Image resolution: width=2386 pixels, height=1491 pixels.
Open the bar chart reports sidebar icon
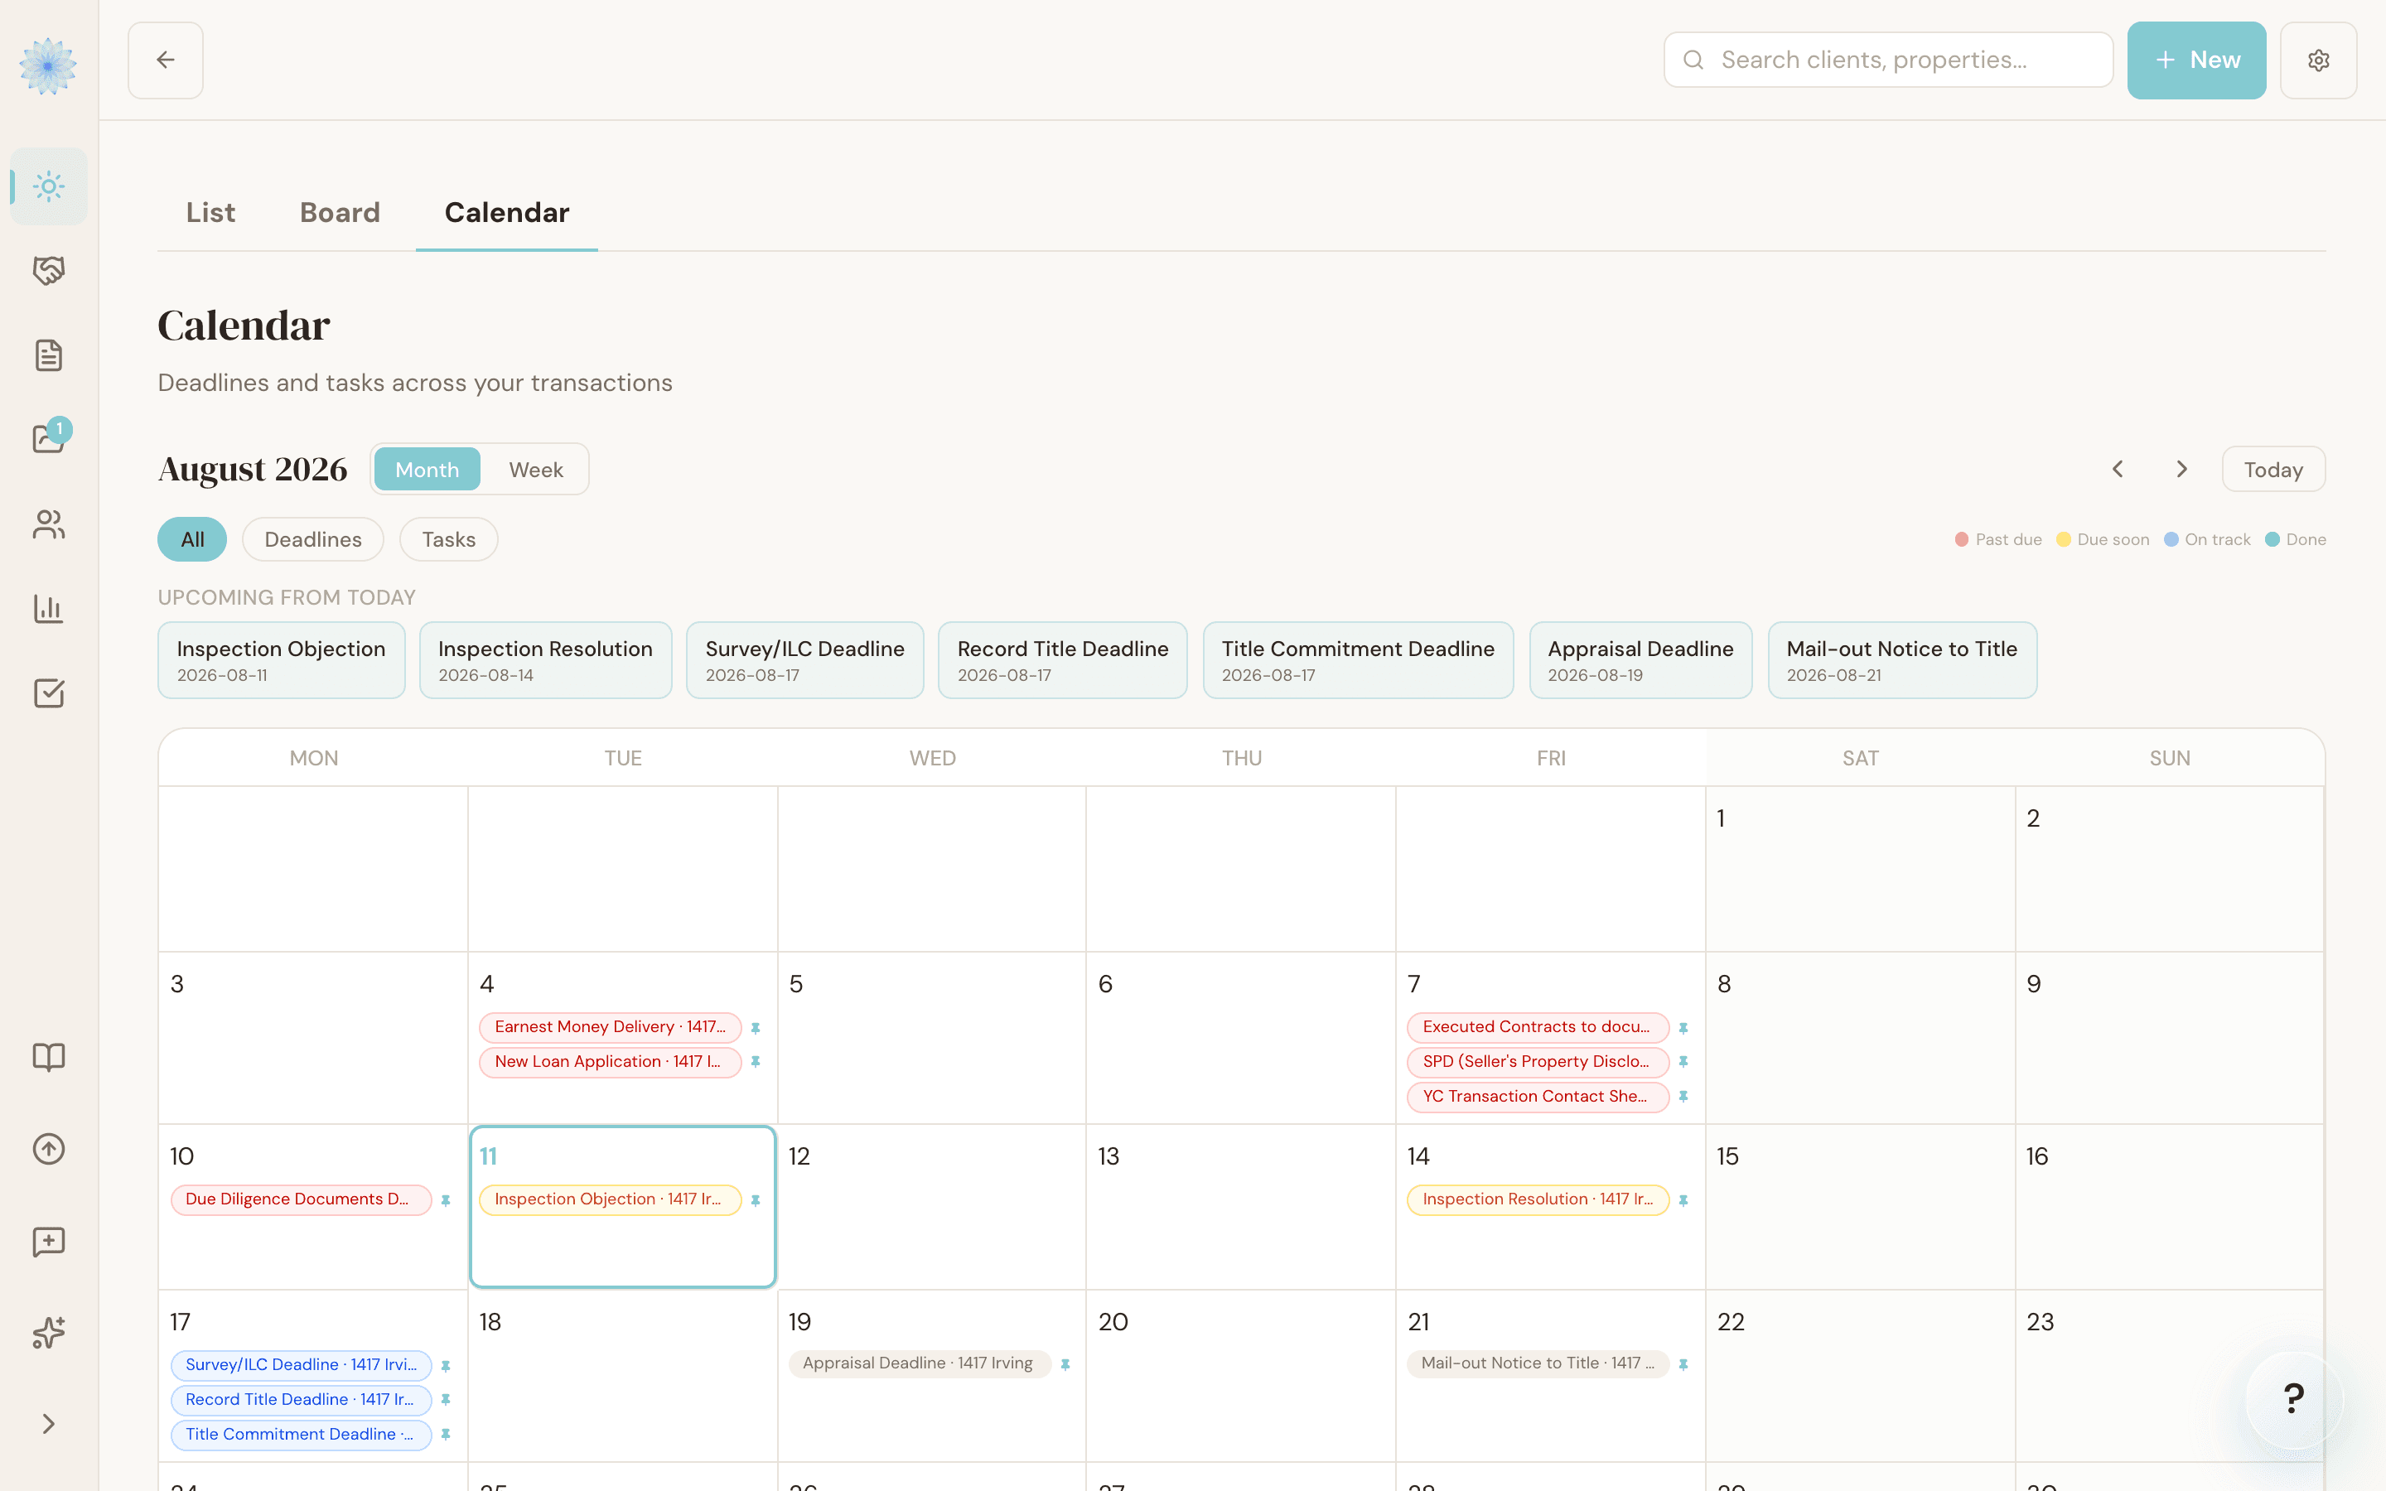[48, 609]
